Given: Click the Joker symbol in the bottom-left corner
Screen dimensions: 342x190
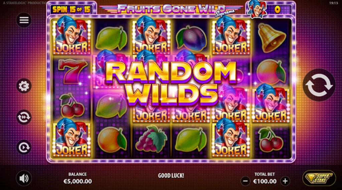Looking at the screenshot, I should point(71,138).
